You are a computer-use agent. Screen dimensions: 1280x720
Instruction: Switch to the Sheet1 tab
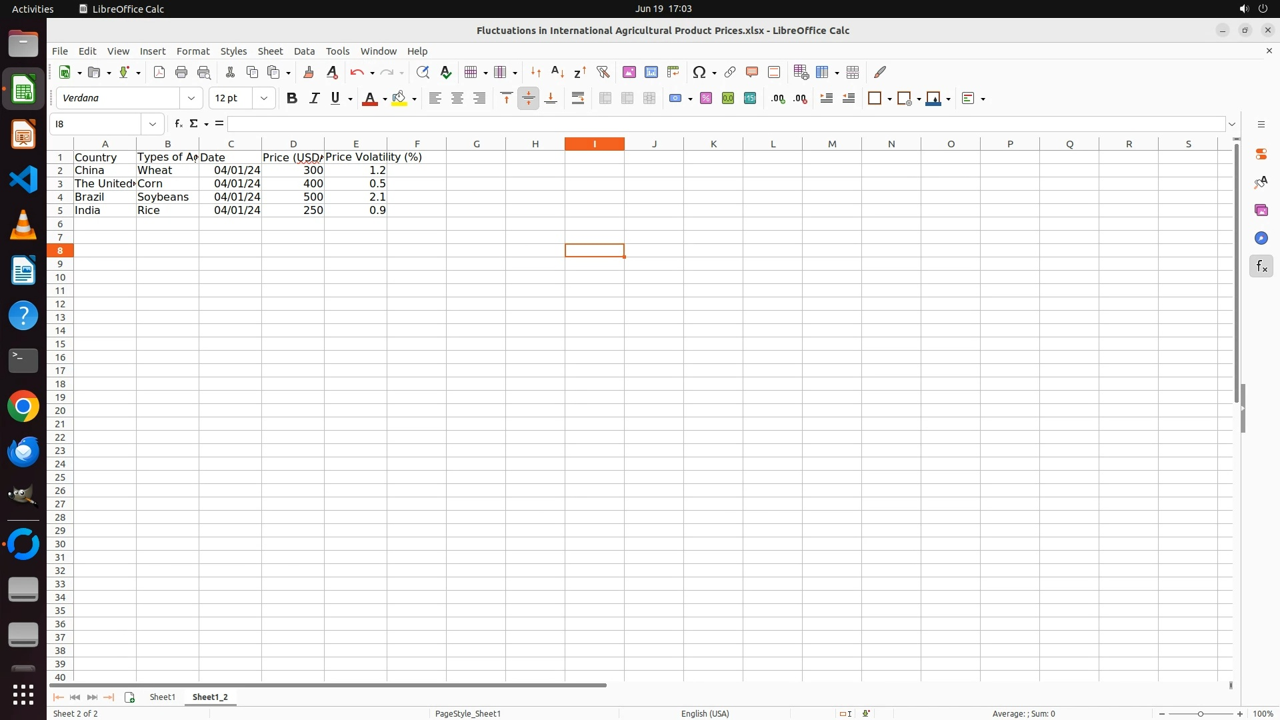162,697
